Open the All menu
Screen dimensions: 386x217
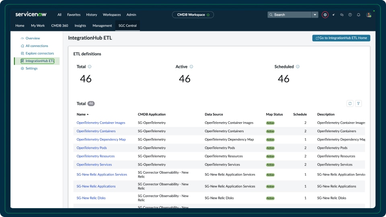pos(60,15)
